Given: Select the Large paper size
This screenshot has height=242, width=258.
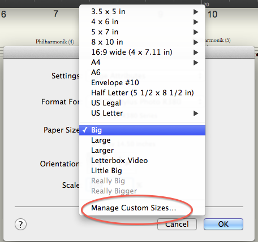Looking at the screenshot, I should [142, 140].
